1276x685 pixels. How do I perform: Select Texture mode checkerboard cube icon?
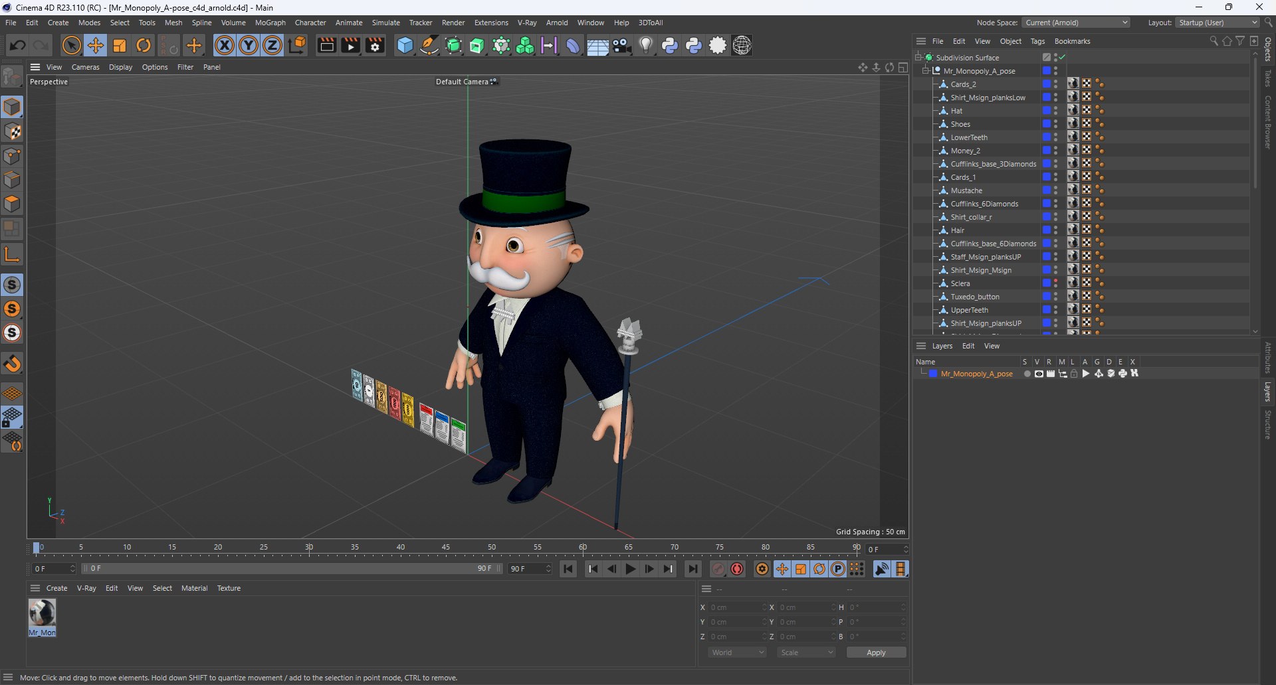point(12,131)
